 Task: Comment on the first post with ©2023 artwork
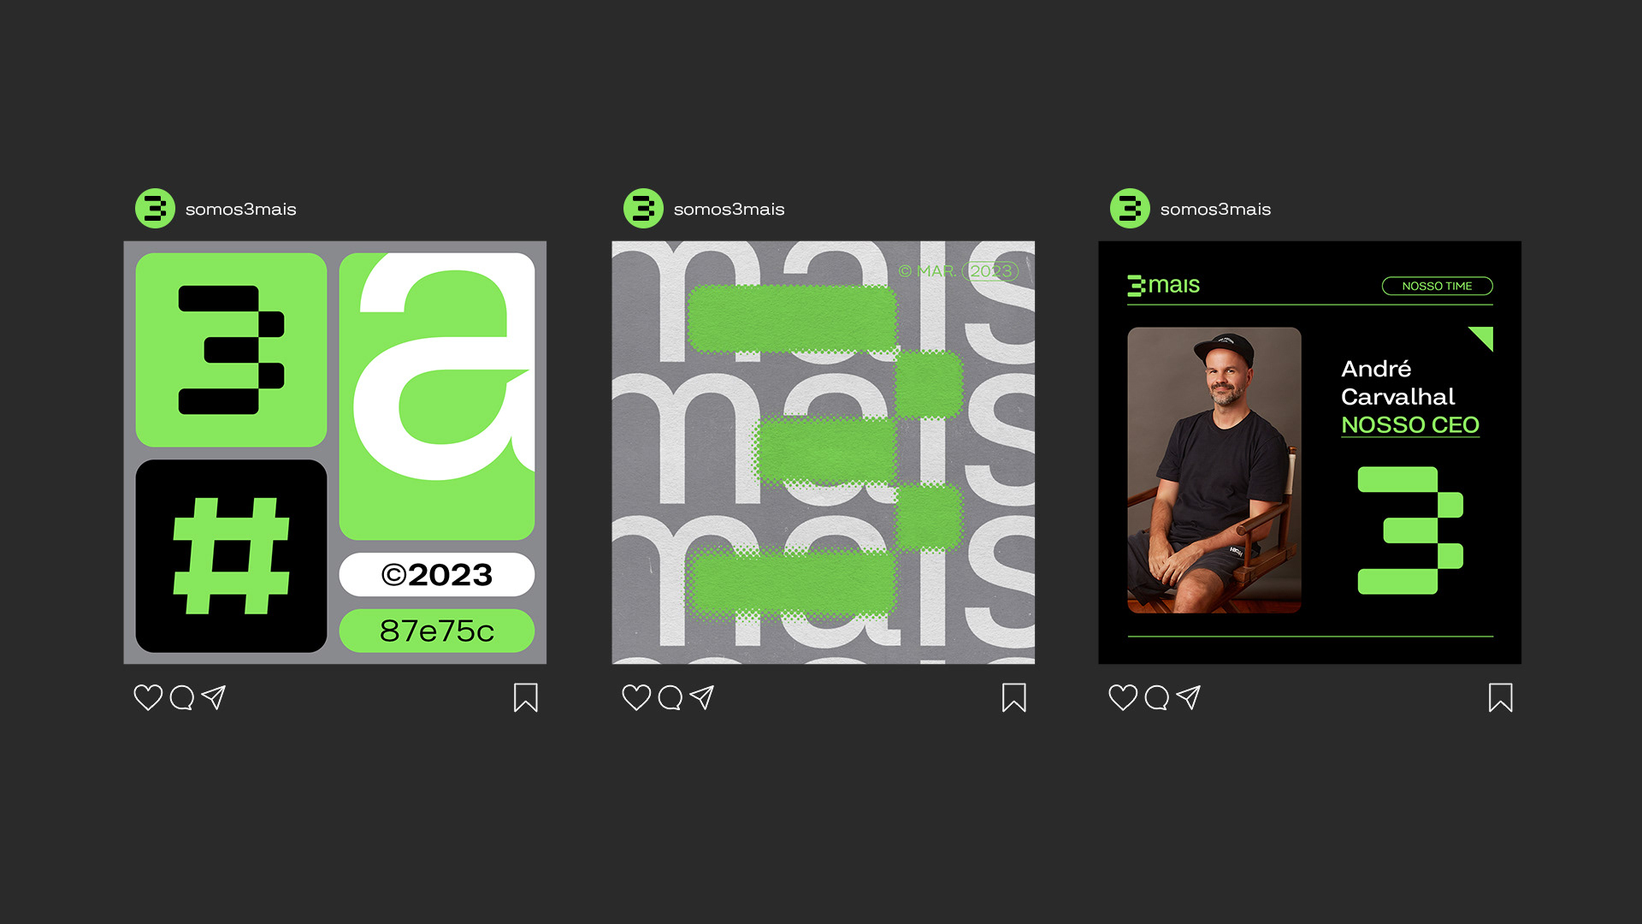click(x=182, y=698)
